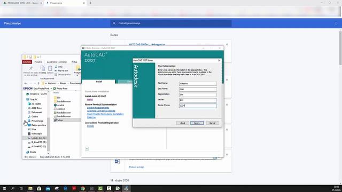Viewport: 342px width, 192px height.
Task: Open the Windows Start menu
Action: tap(4, 188)
